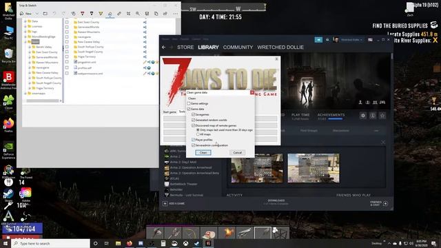Select the yellow highlighter tool

point(101,14)
